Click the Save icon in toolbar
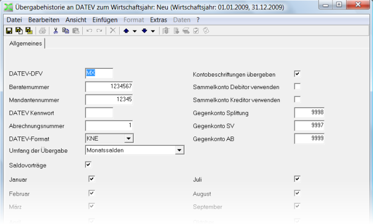Image resolution: width=373 pixels, height=224 pixels. 9,31
